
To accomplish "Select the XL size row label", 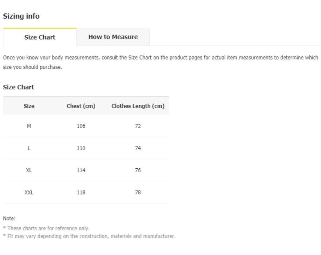I will [29, 170].
